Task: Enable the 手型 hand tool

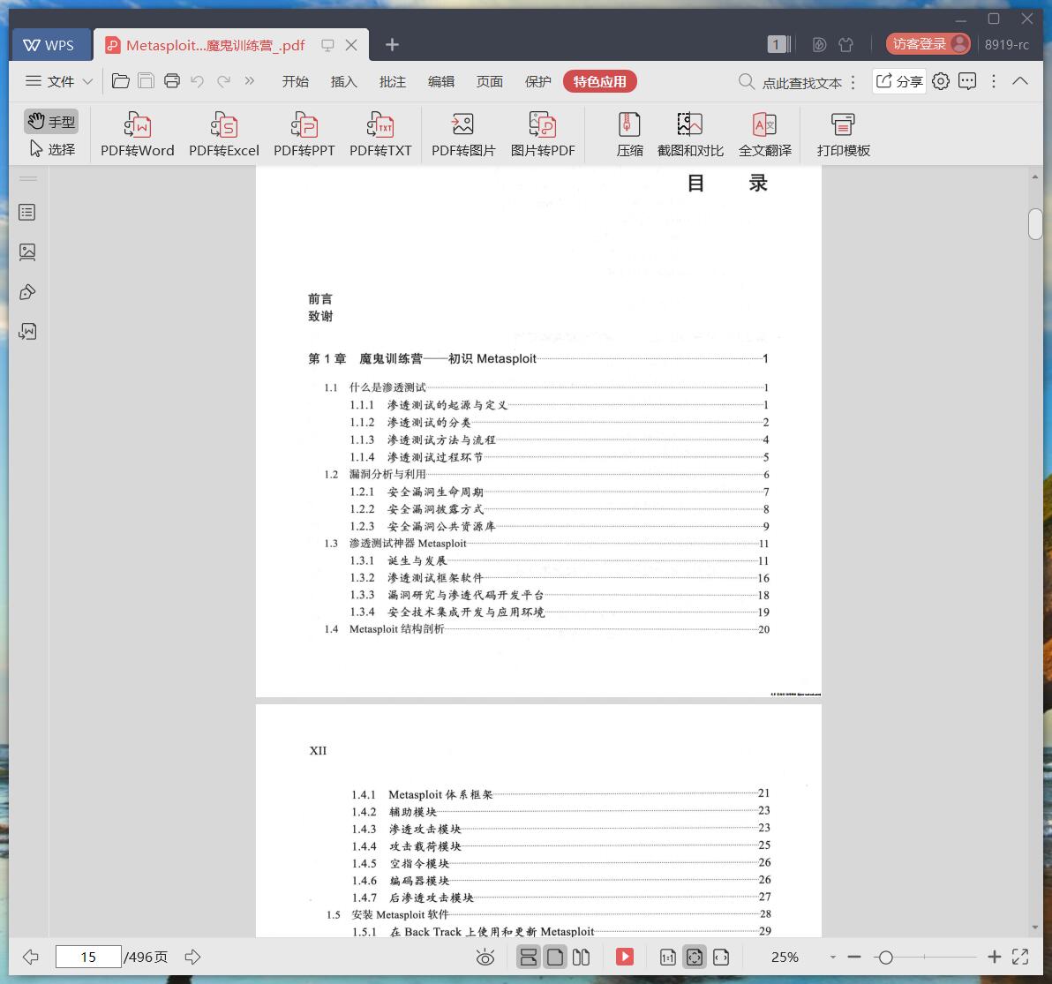Action: (52, 122)
